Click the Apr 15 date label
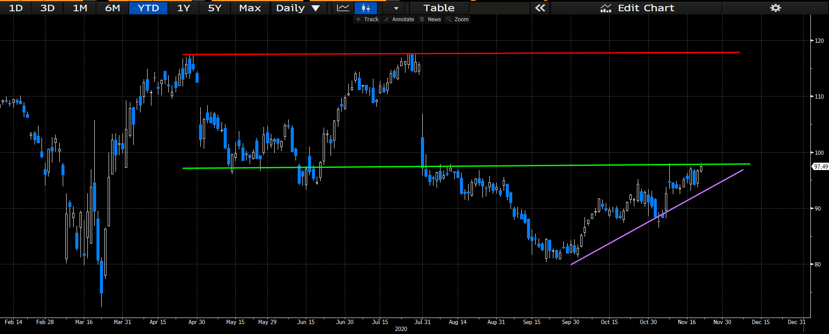Screen dimensions: 829x334 point(158,322)
